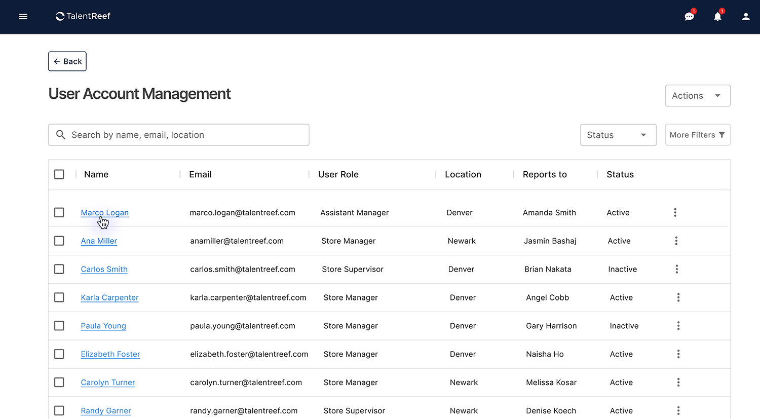Open Paula Young's profile link
Viewport: 760px width, 419px height.
click(103, 326)
